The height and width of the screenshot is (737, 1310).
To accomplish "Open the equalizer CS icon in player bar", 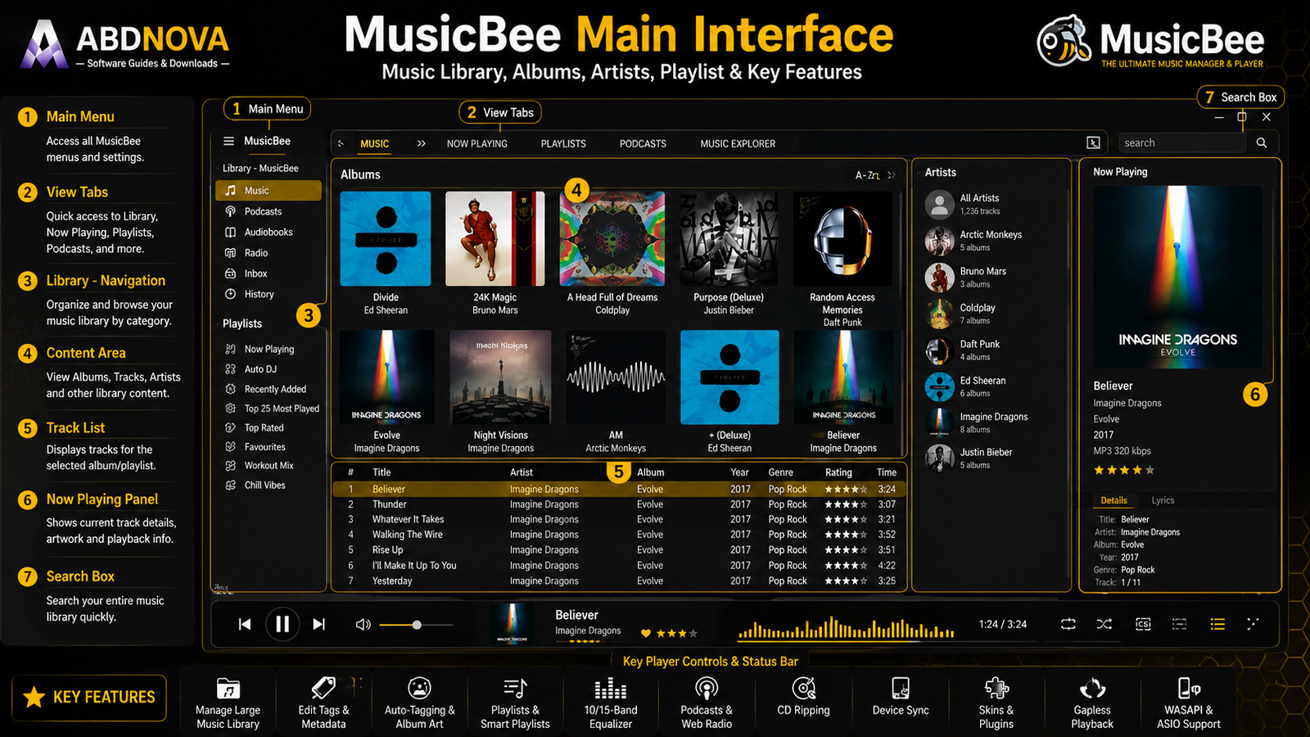I will [x=1143, y=624].
